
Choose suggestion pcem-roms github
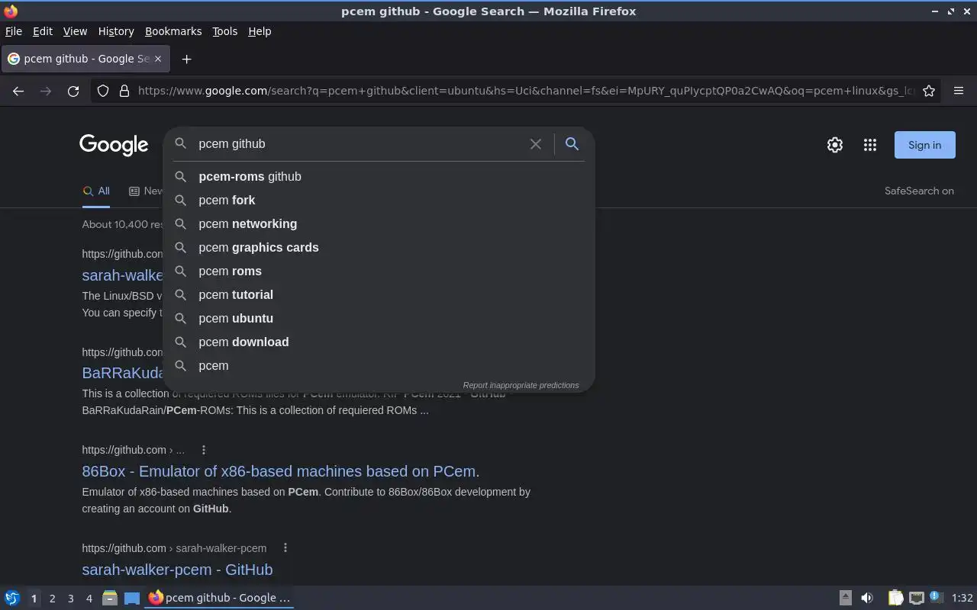tap(379, 176)
